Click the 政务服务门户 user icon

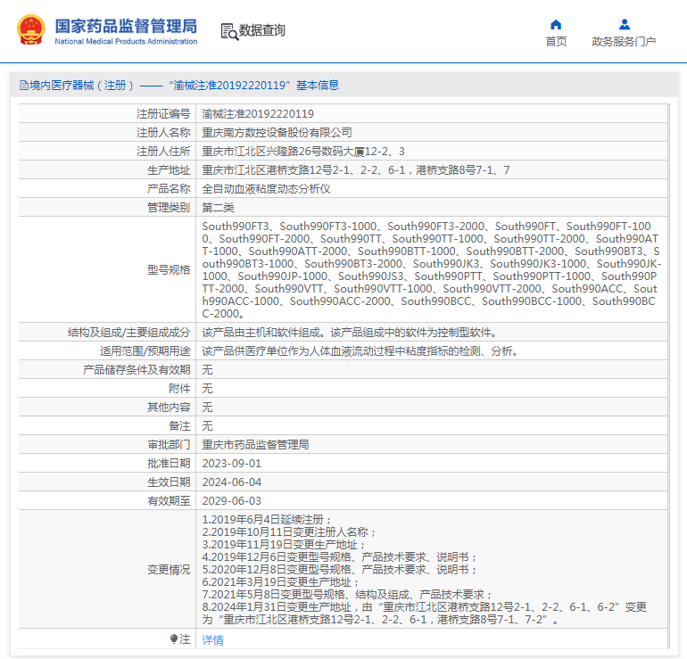point(625,24)
